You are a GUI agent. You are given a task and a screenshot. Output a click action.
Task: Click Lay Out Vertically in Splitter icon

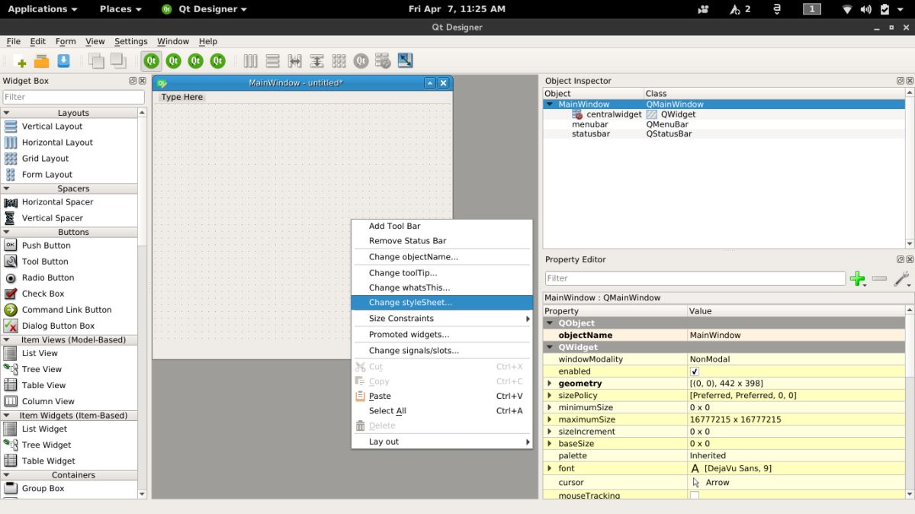pos(316,61)
